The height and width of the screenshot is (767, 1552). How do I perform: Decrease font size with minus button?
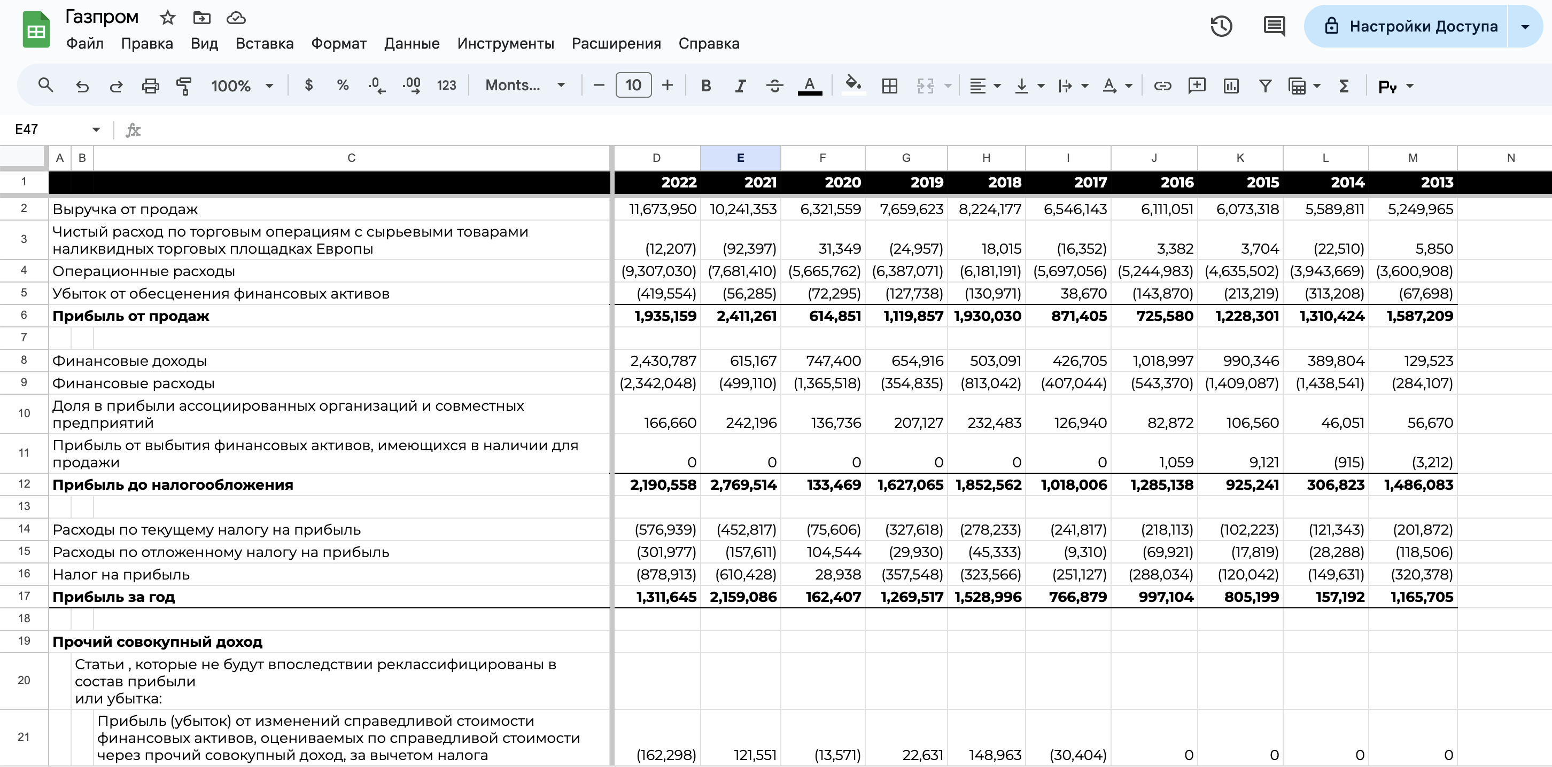tap(598, 85)
